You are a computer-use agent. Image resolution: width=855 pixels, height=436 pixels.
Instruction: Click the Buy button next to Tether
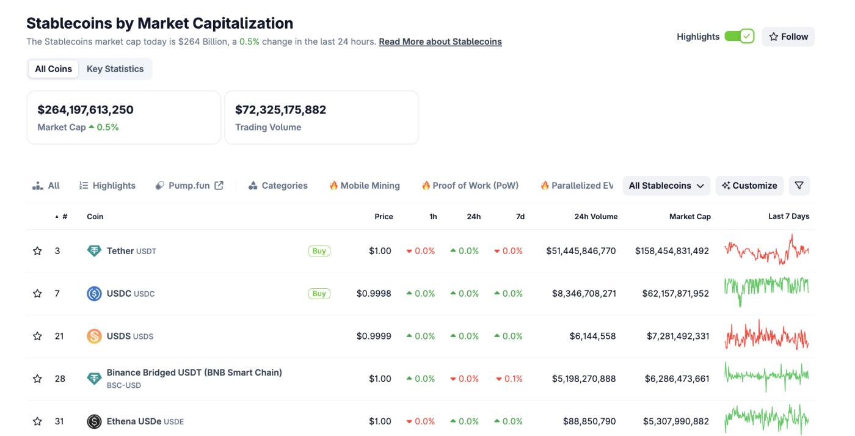(318, 250)
